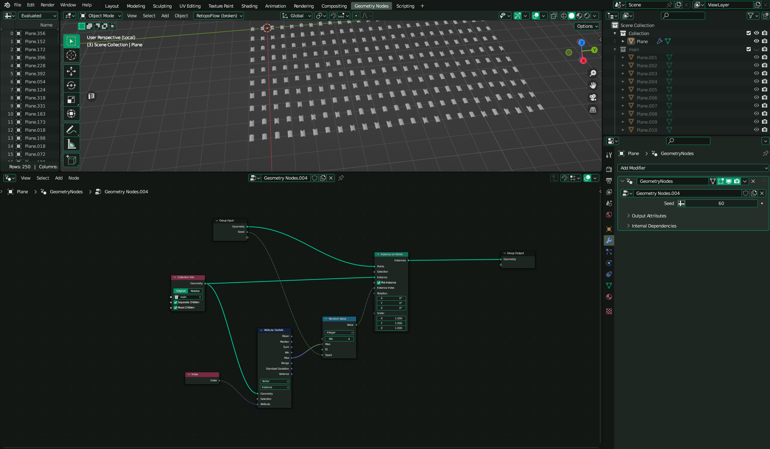Open the Physics properties tab icon
Screen dimensions: 770x449
(609, 263)
